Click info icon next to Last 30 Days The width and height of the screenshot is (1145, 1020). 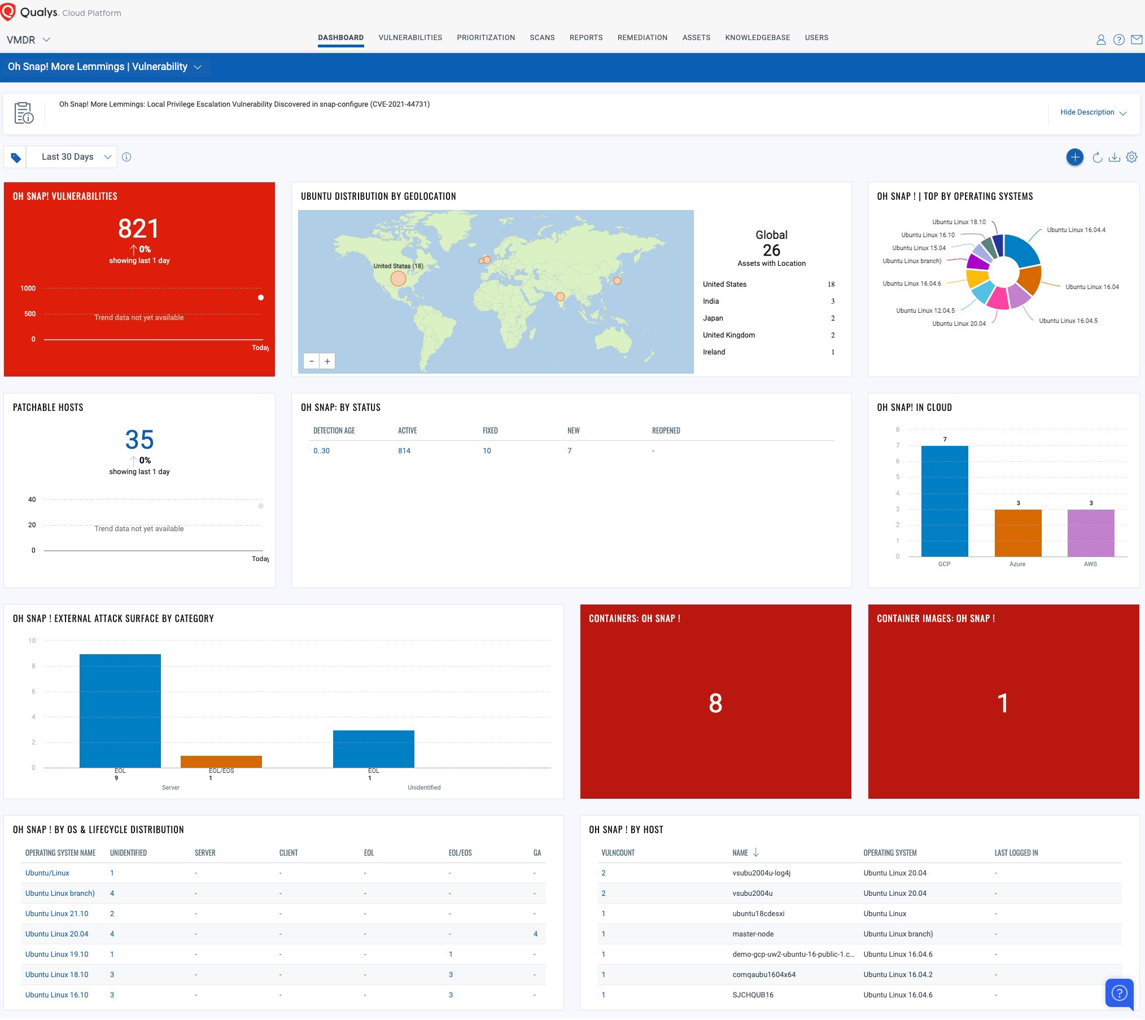pyautogui.click(x=126, y=157)
